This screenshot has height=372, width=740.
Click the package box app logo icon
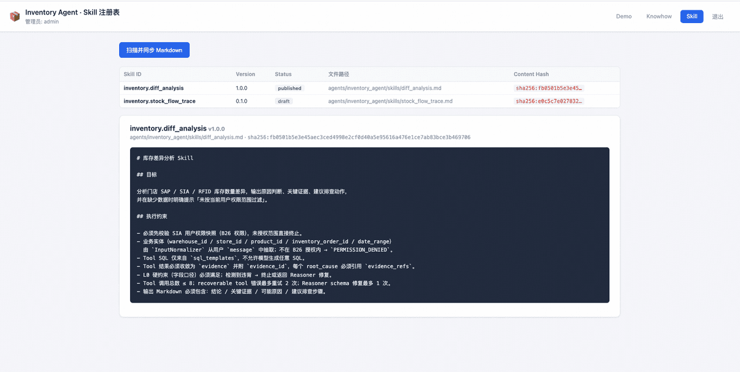tap(15, 16)
